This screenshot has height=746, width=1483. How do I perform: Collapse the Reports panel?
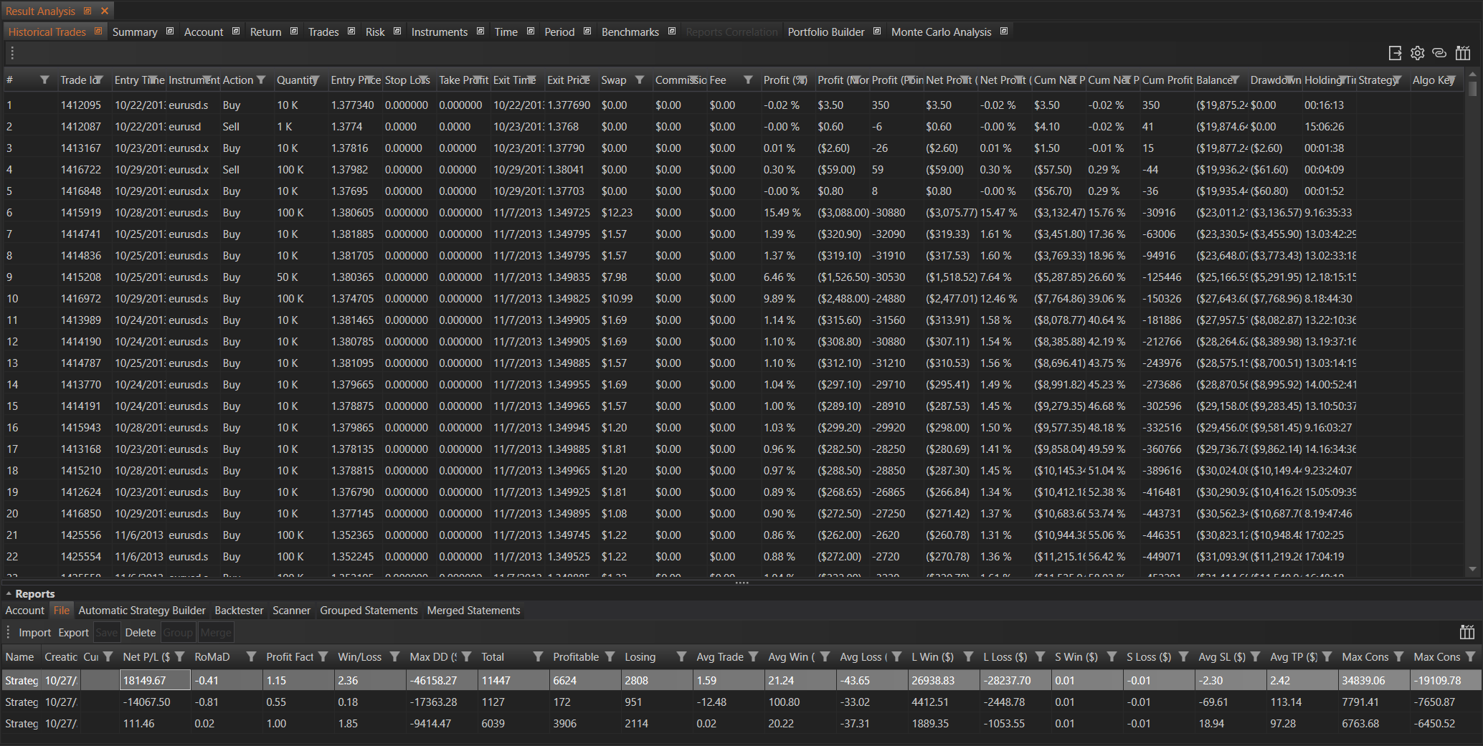[x=9, y=593]
